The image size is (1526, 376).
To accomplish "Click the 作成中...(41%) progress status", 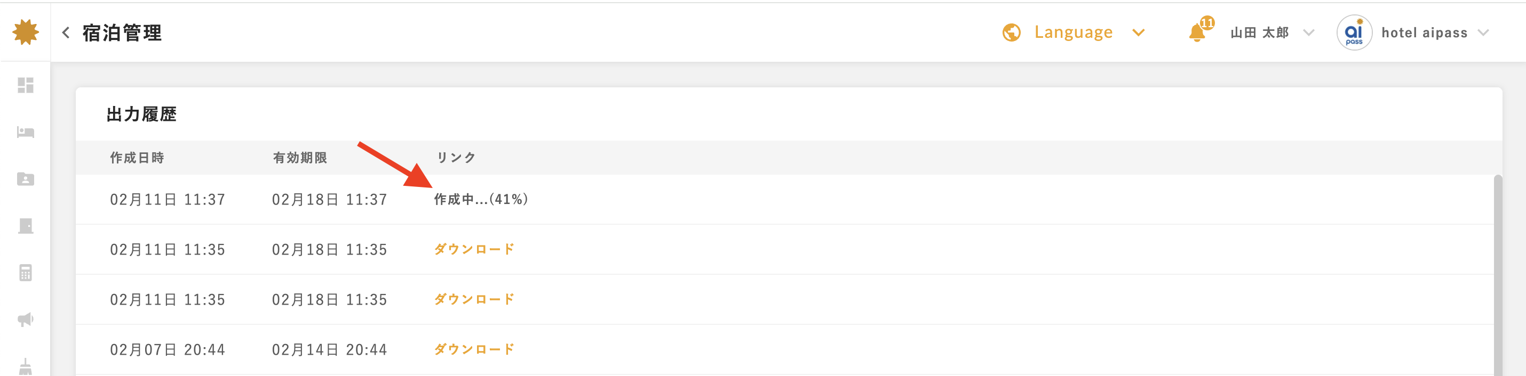I will tap(480, 199).
